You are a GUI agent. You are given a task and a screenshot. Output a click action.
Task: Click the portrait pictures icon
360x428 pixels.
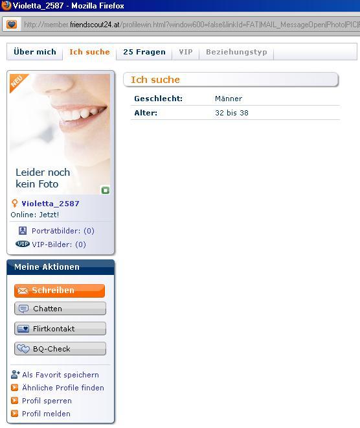pos(23,231)
